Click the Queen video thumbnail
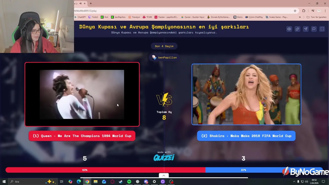 tap(82, 94)
